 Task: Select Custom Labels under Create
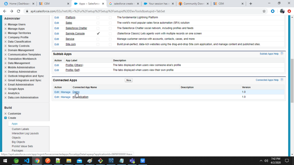pos(20,129)
